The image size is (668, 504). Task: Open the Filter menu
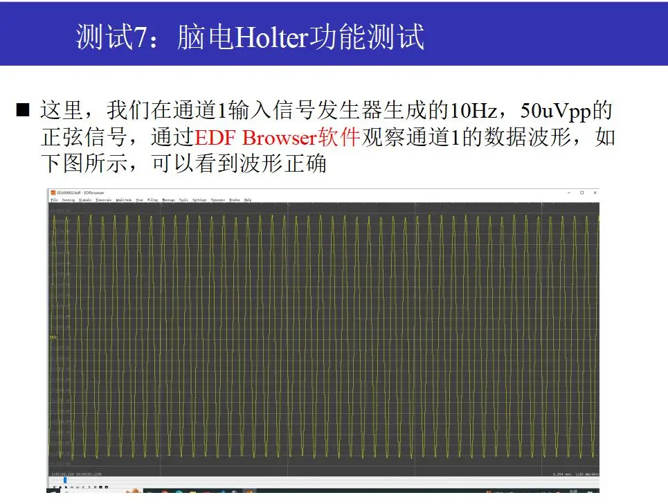click(152, 199)
